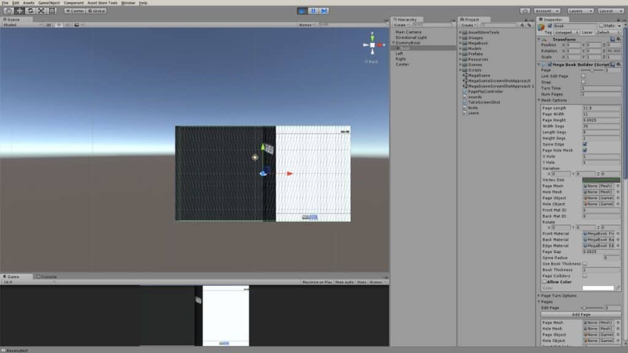
Task: Click the Add Page button
Action: pyautogui.click(x=581, y=314)
